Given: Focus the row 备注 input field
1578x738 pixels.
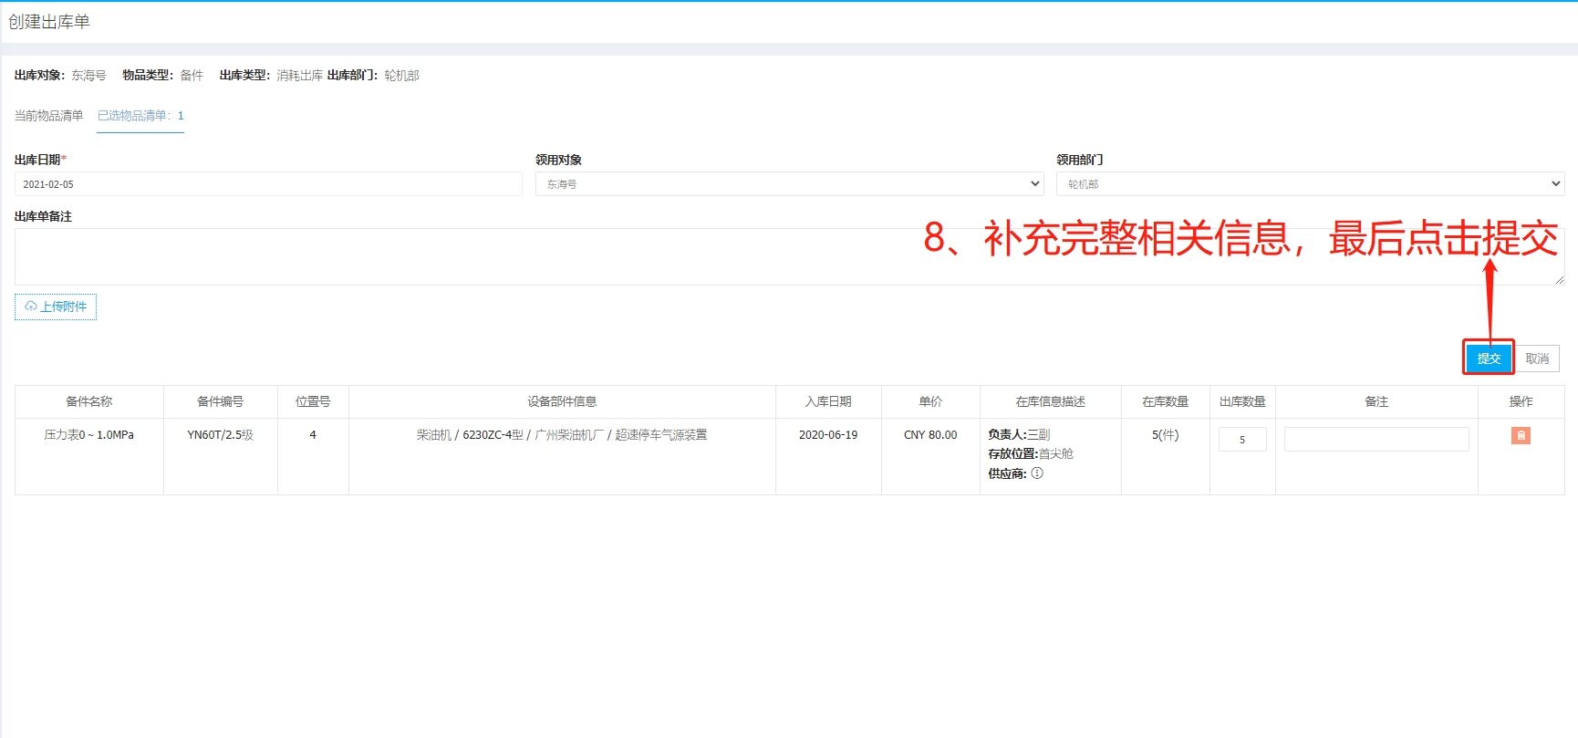Looking at the screenshot, I should tap(1376, 440).
